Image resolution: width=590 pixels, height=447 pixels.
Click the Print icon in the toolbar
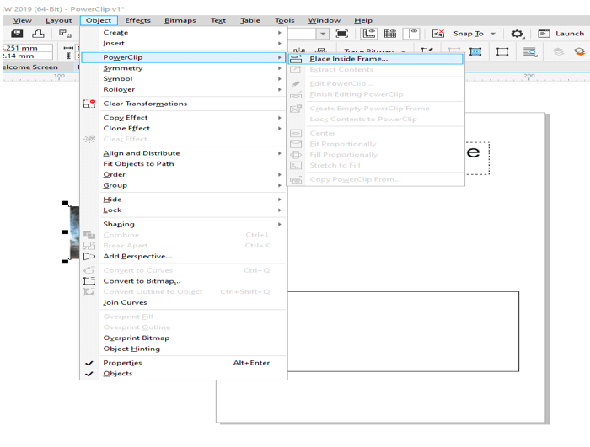(38, 34)
